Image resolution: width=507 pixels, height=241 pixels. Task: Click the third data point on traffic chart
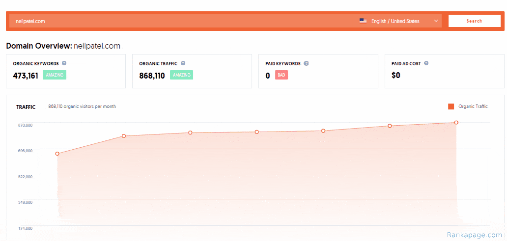[x=190, y=133]
